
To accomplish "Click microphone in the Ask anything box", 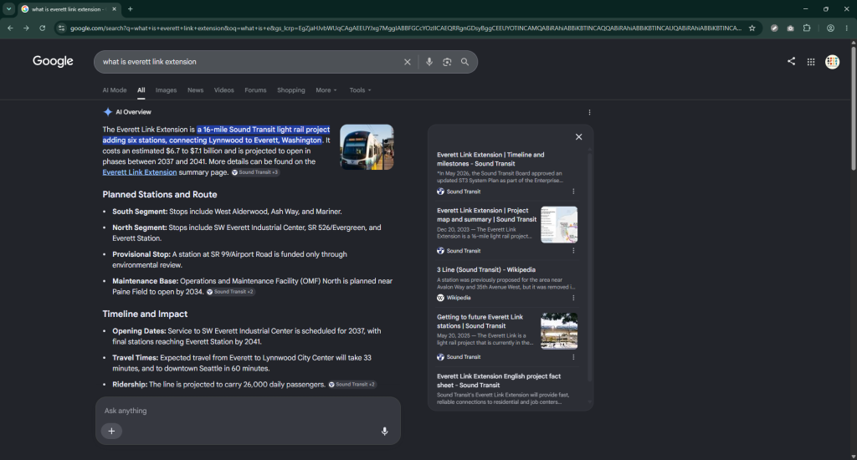I will [384, 431].
